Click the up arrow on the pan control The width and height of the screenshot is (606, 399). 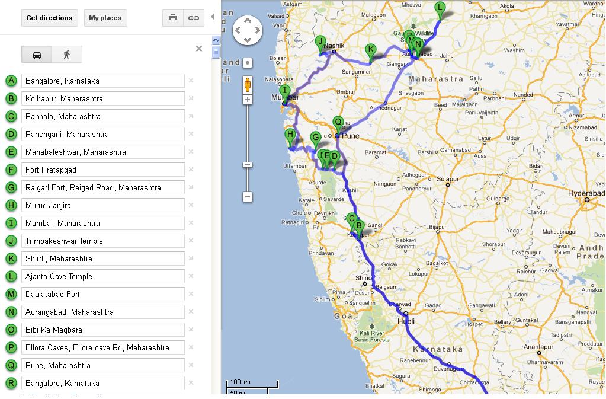[247, 21]
